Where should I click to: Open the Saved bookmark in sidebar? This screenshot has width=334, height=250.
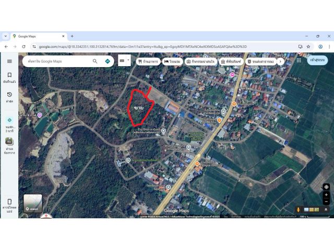(x=9, y=77)
